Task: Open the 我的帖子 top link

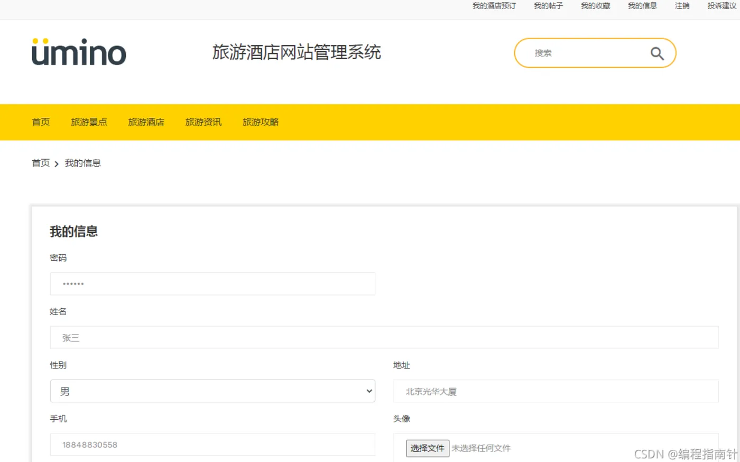Action: [548, 6]
